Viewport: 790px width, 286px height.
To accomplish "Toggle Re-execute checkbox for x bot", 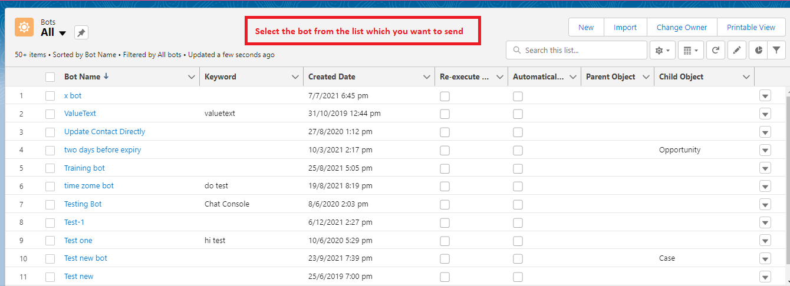I will pos(445,96).
